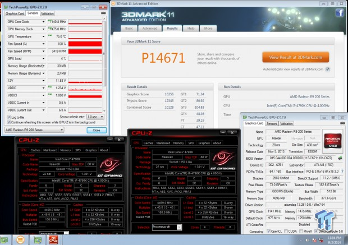Click the leftmost green taskbar icon
348x245 pixels.
[4, 240]
